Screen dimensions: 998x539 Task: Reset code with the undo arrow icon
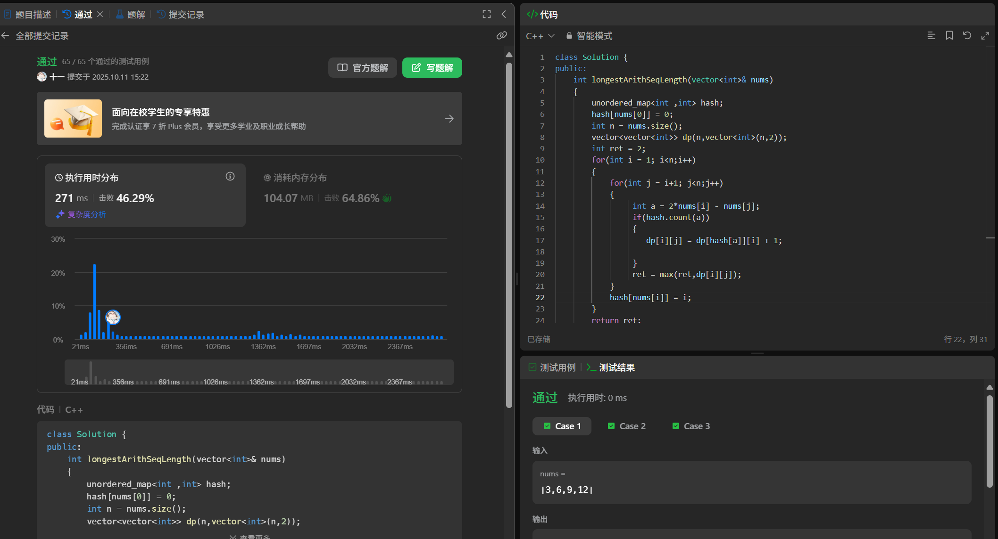coord(967,35)
